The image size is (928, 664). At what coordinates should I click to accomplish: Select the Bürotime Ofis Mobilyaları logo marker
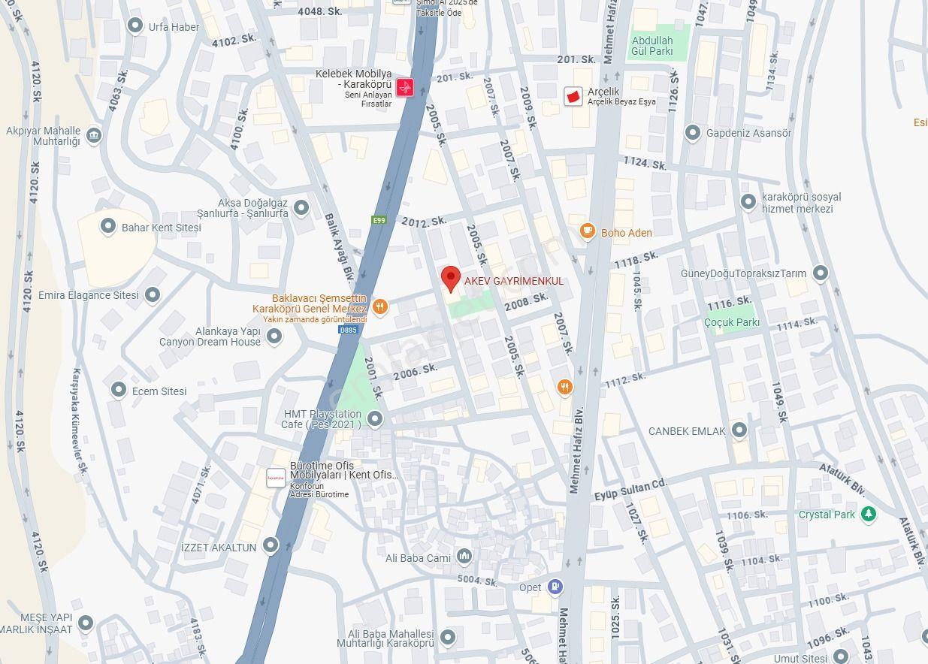(277, 478)
